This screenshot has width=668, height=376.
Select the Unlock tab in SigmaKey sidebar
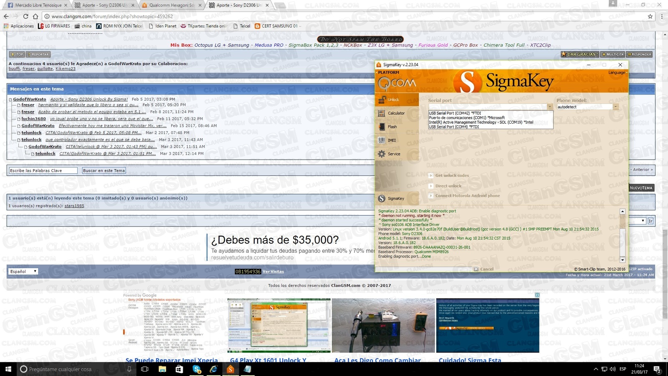(397, 99)
